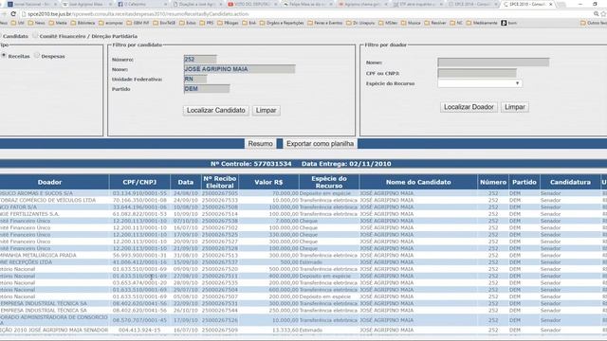This screenshot has width=607, height=341.
Task: Click the Localizar Candidato button
Action: 215,110
